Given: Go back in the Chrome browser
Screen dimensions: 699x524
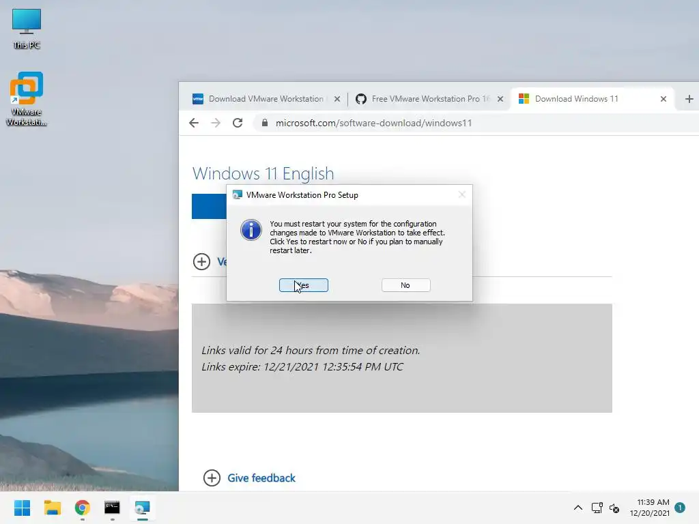Looking at the screenshot, I should pyautogui.click(x=193, y=123).
